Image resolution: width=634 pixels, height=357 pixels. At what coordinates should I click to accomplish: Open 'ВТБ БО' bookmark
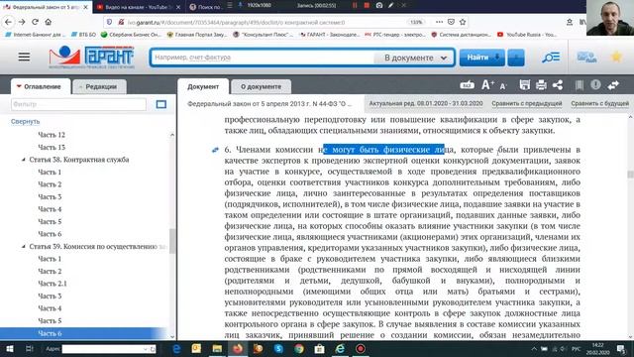(x=83, y=35)
